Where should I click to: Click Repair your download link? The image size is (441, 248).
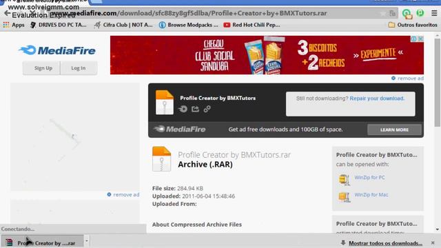[377, 99]
